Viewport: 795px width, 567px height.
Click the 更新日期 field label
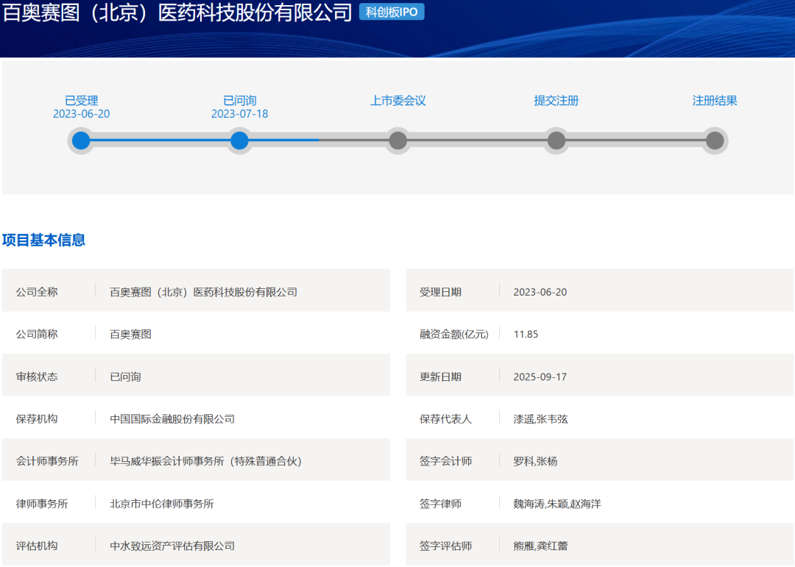pos(440,377)
